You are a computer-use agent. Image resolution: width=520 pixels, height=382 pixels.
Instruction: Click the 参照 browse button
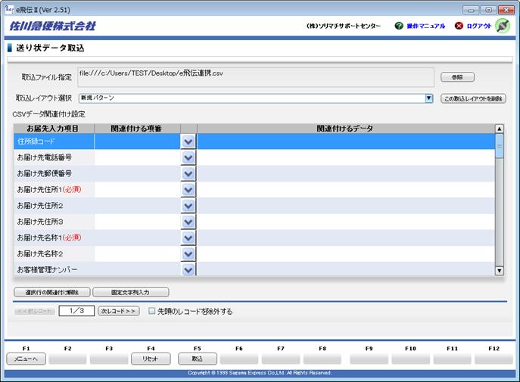(x=457, y=77)
